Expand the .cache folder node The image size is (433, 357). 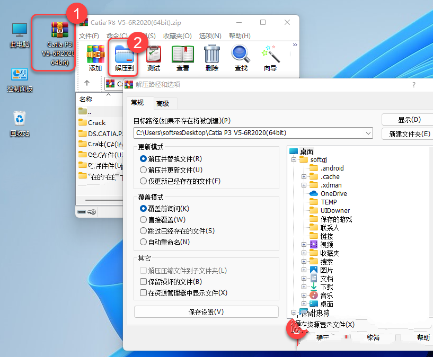304,176
